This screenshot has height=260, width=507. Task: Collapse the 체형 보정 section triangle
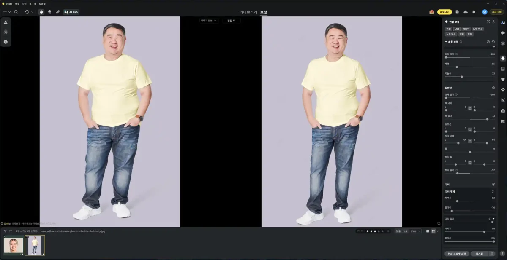pyautogui.click(x=446, y=42)
